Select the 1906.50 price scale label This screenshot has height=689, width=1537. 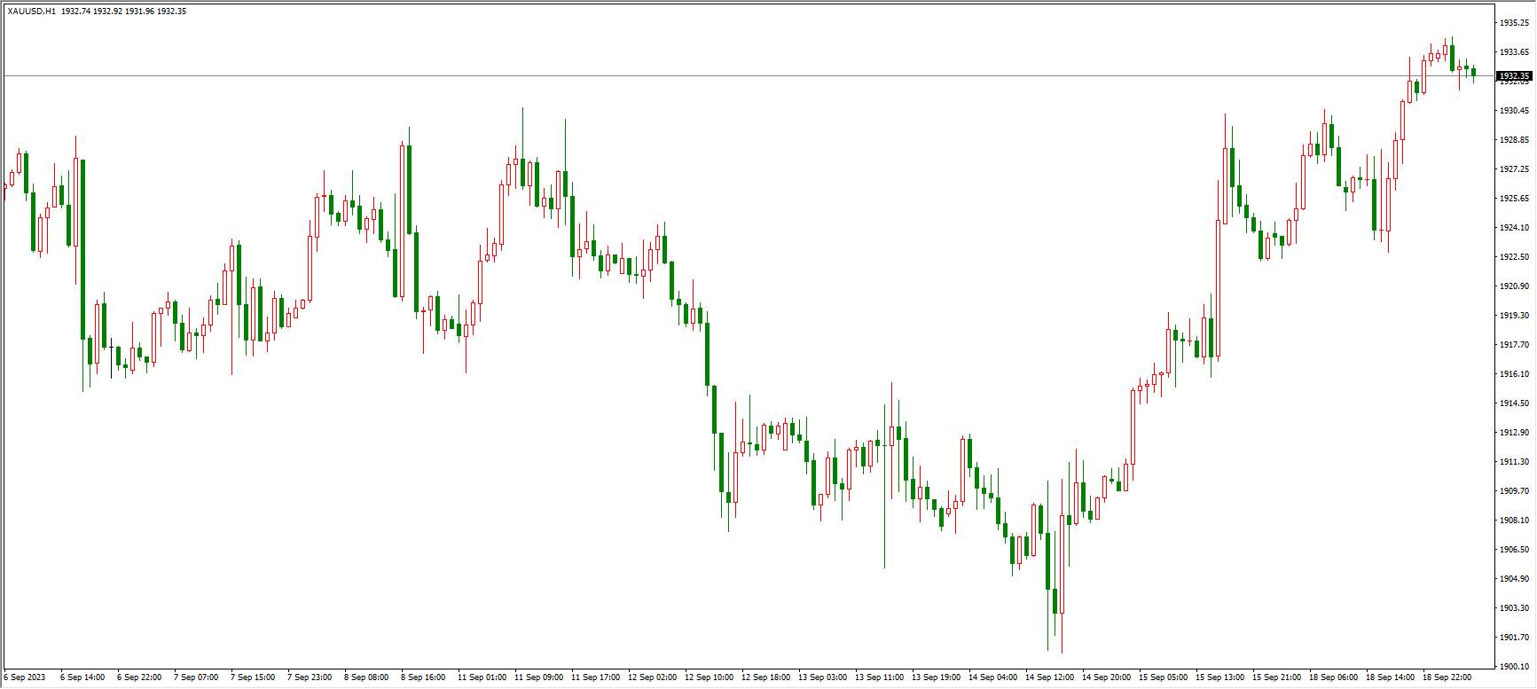tap(1514, 550)
